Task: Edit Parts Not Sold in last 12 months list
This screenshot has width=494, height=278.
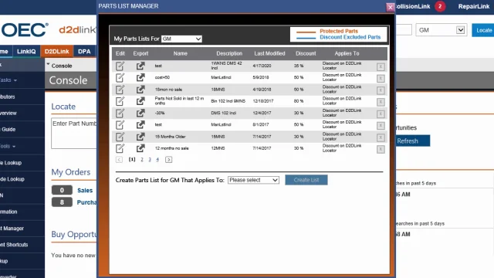Action: (x=120, y=101)
